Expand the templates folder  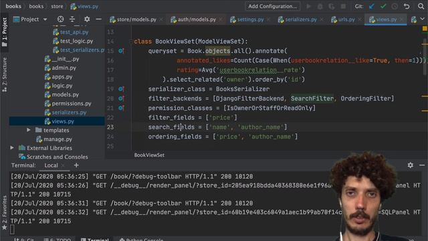(x=28, y=130)
